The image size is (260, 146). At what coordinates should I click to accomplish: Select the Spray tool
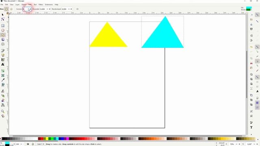pos(3,96)
